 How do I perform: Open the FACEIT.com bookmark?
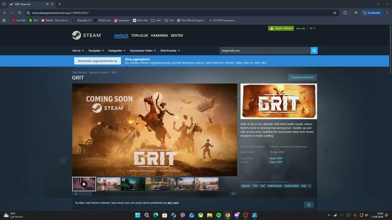(x=102, y=20)
